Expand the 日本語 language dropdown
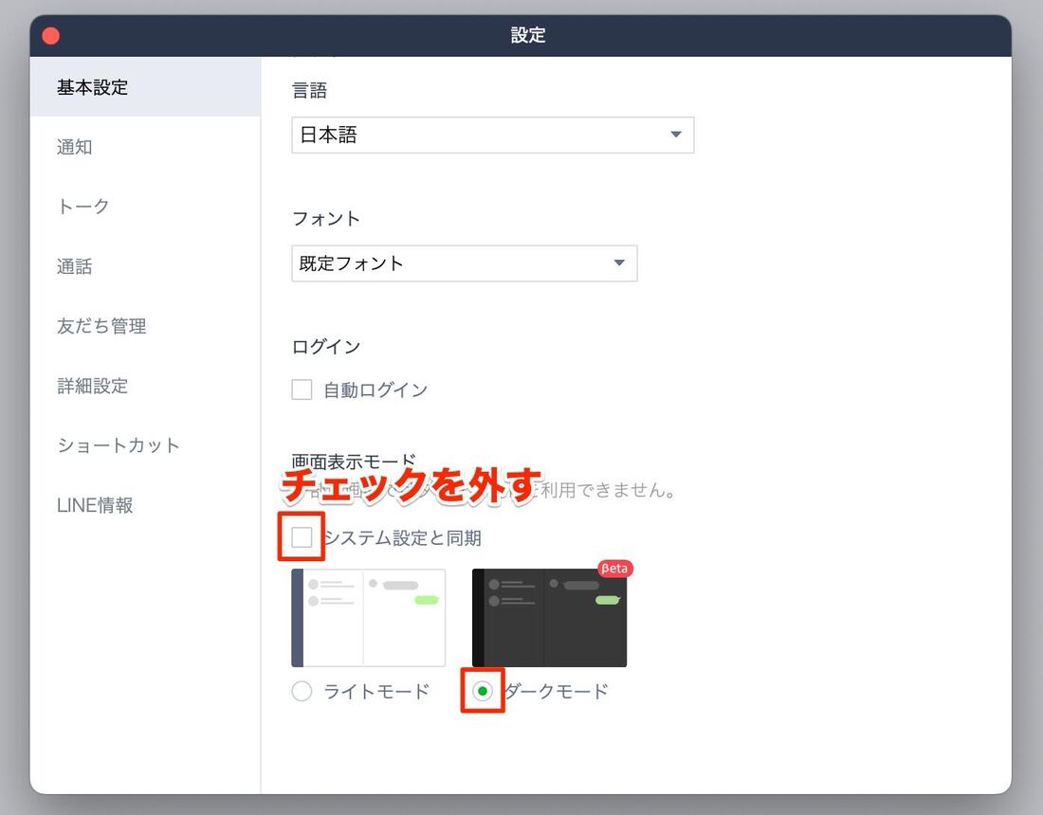Screen dimensions: 1043x815 coord(474,136)
